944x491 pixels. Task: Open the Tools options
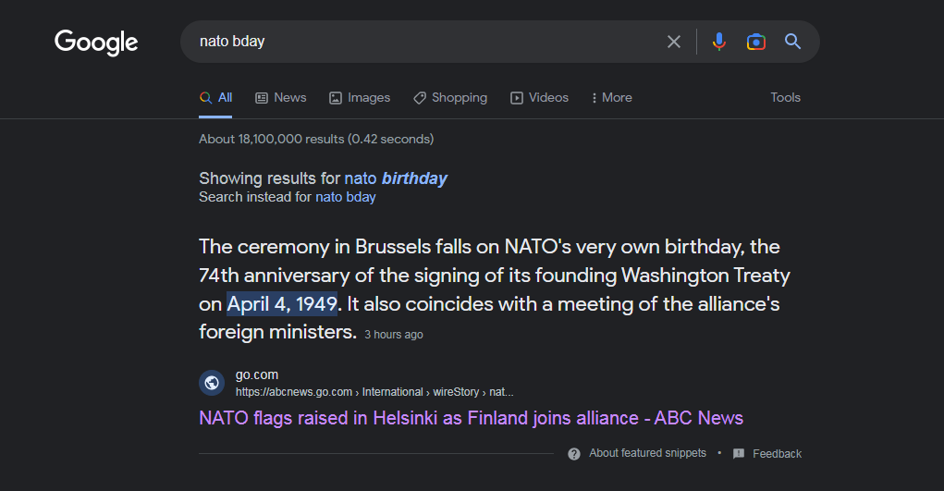tap(785, 98)
